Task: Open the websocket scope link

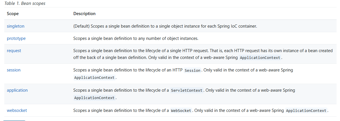Action: click(x=17, y=110)
